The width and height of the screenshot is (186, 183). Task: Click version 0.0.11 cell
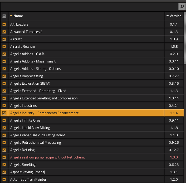[x=174, y=61]
